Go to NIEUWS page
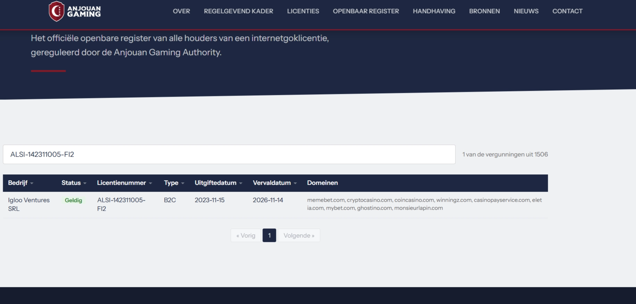 pyautogui.click(x=526, y=11)
